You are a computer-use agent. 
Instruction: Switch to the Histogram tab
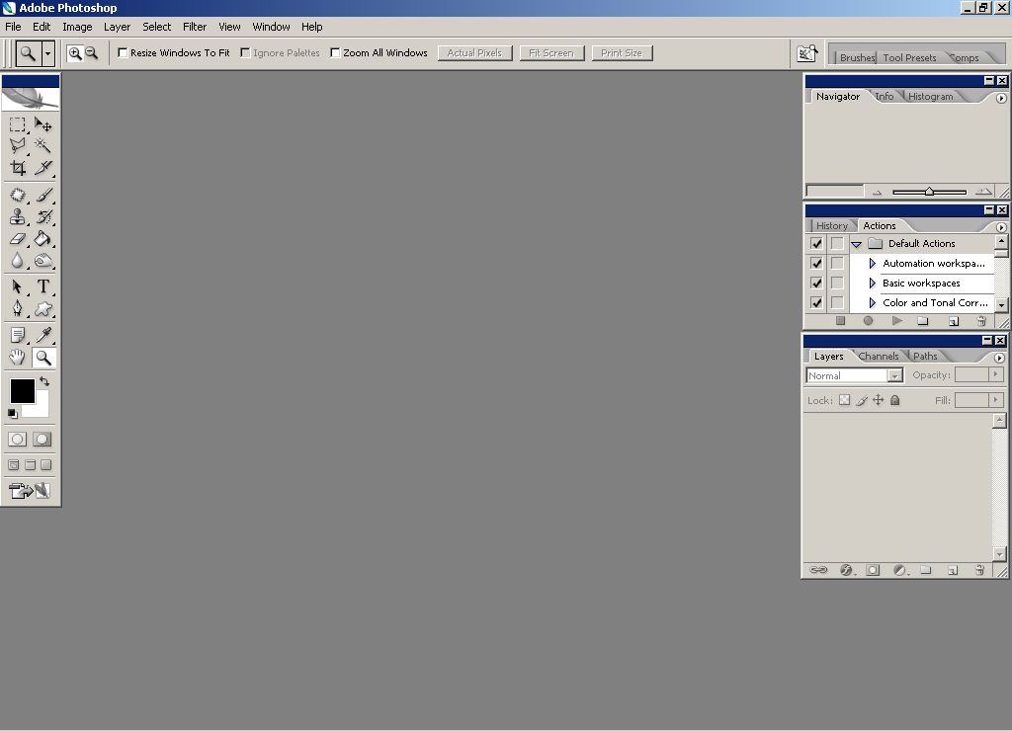(930, 96)
